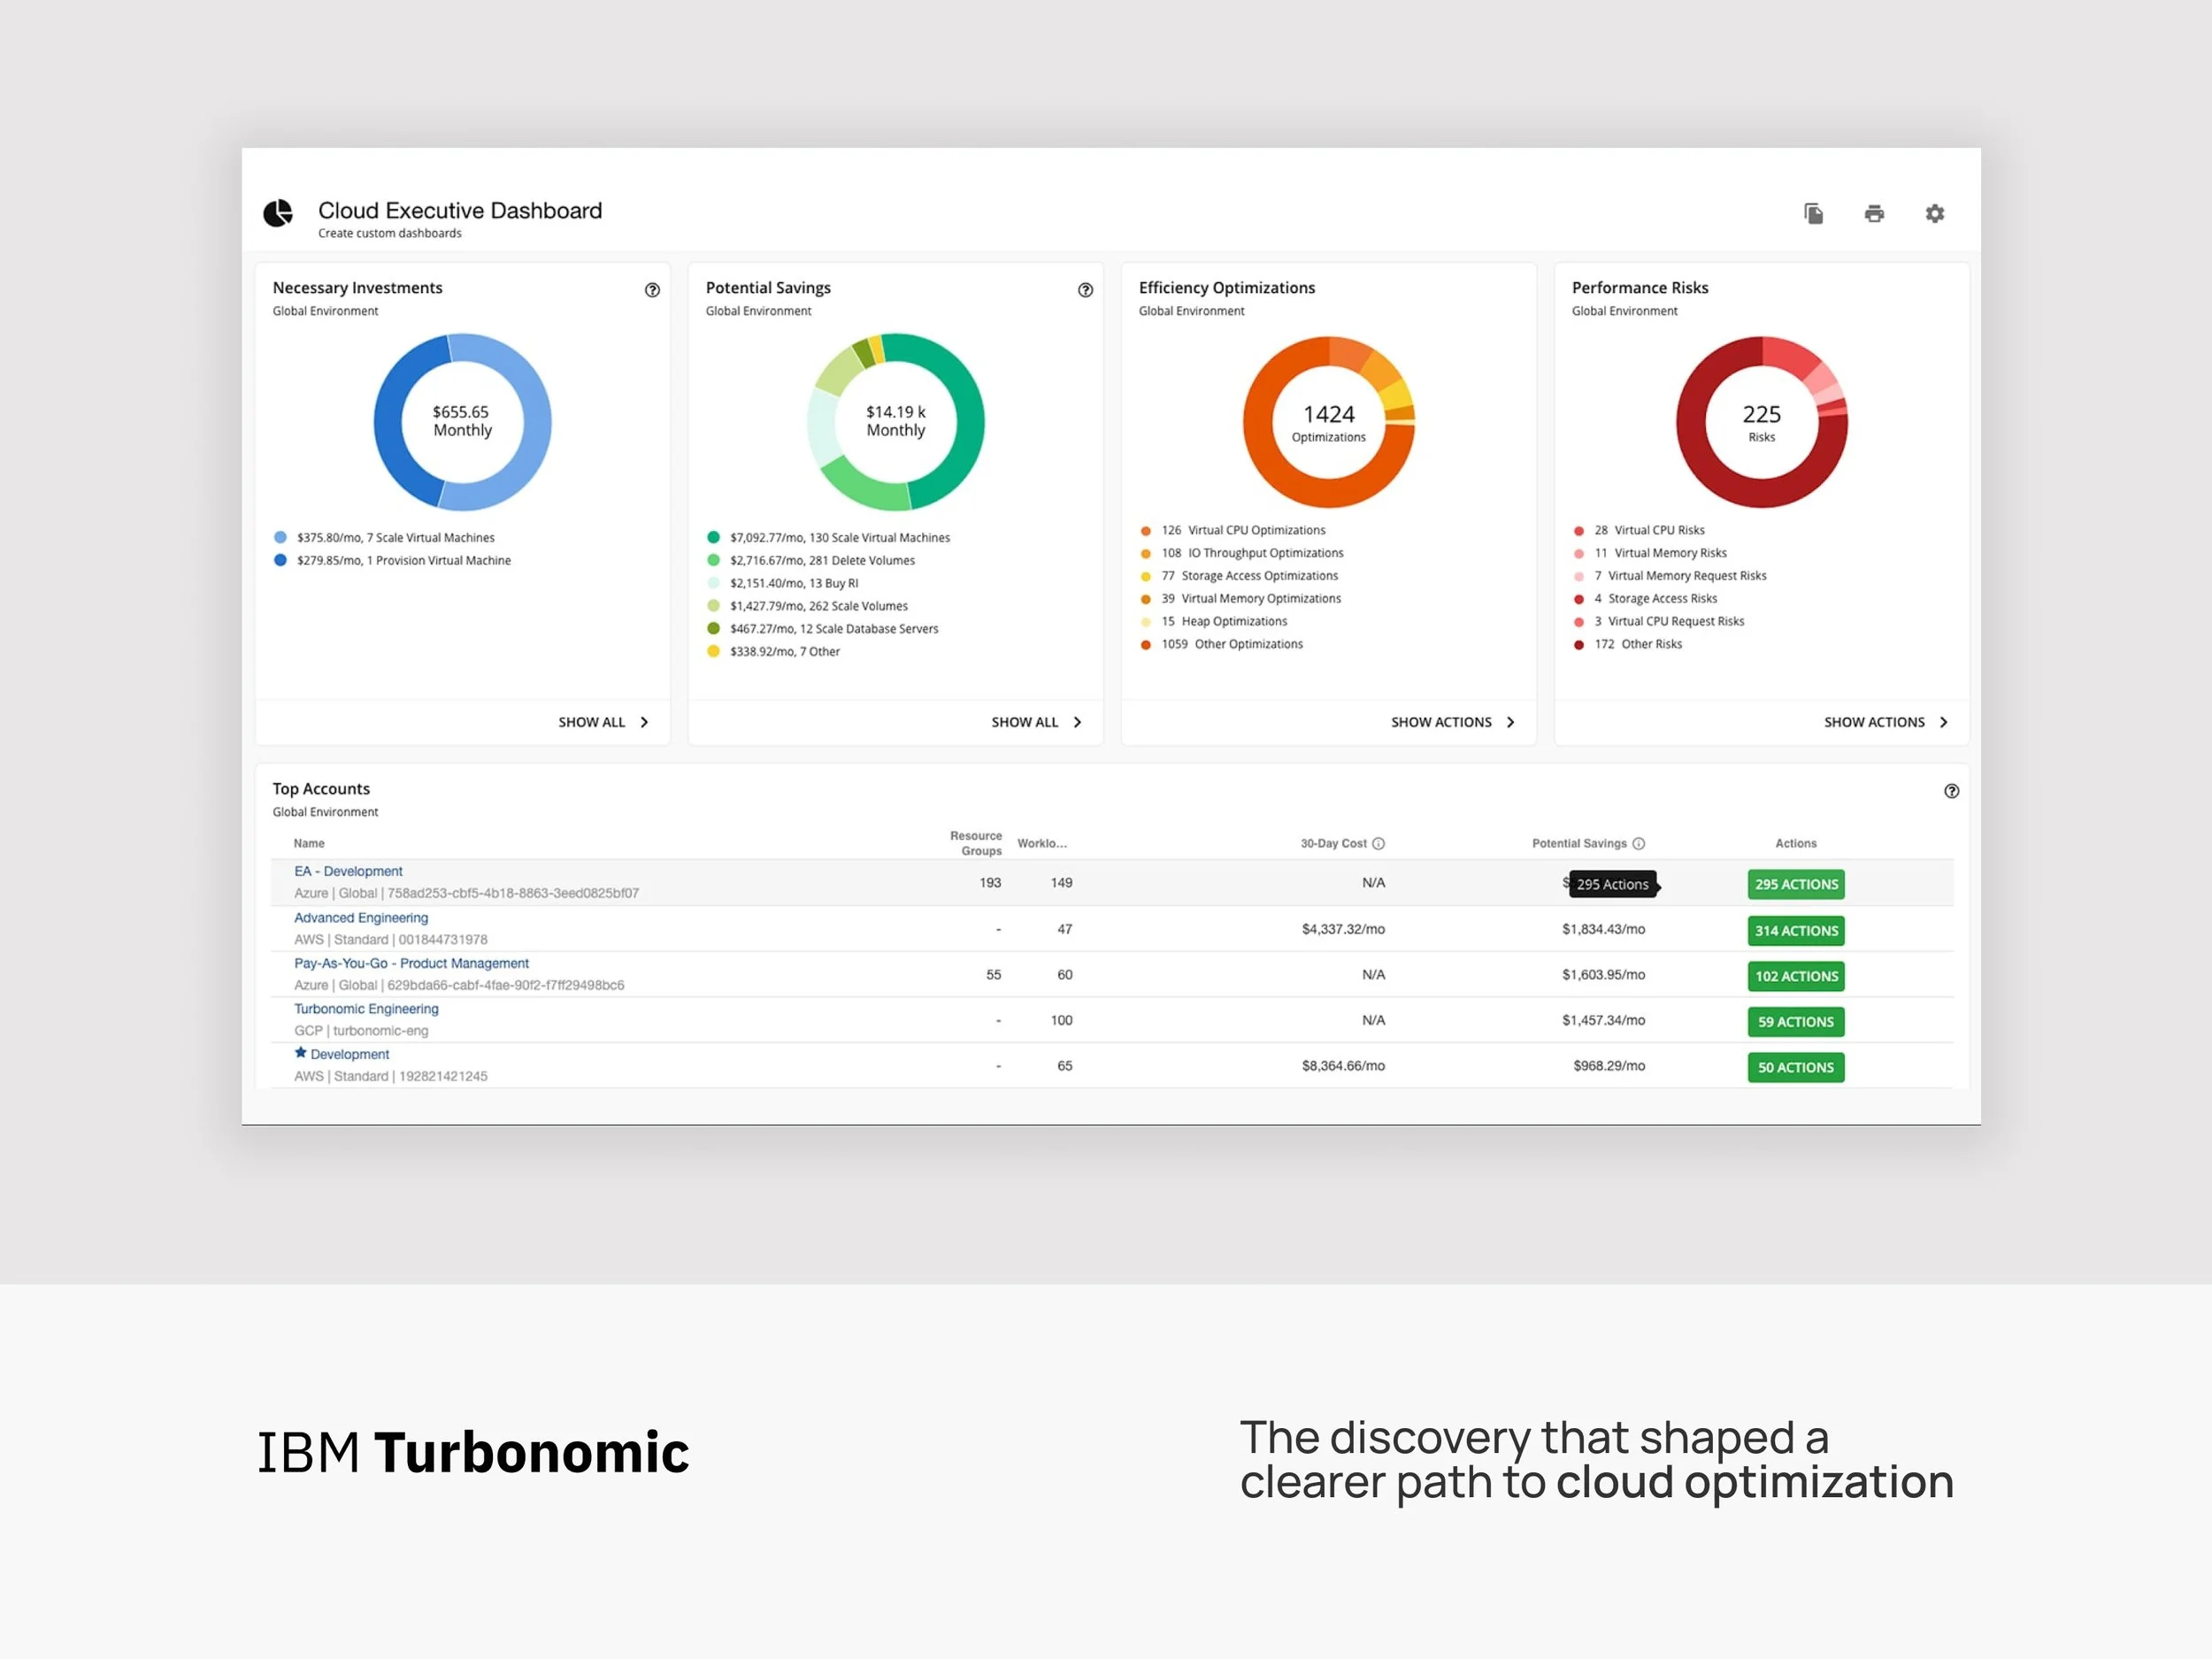Image resolution: width=2212 pixels, height=1659 pixels.
Task: Show all Necessary Investments
Action: (x=591, y=722)
